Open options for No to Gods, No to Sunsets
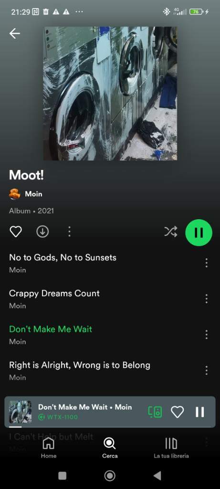This screenshot has width=220, height=489. click(x=206, y=263)
